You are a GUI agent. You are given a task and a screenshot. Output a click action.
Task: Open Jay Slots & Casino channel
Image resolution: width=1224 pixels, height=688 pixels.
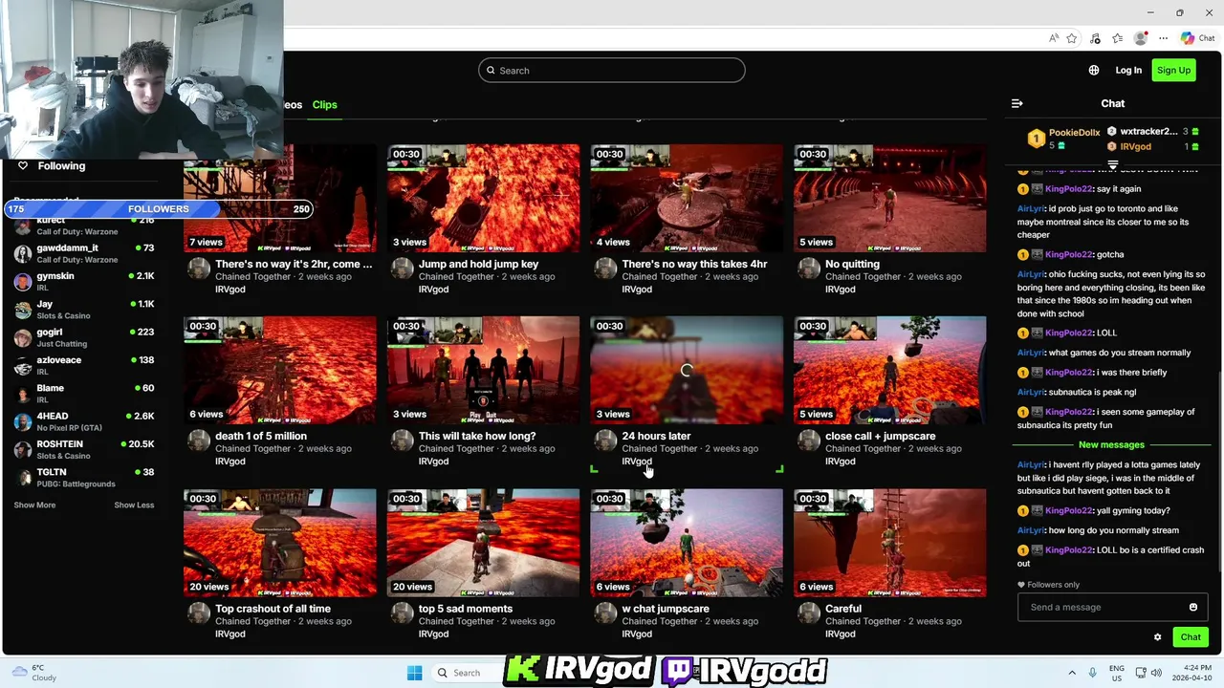click(x=84, y=310)
